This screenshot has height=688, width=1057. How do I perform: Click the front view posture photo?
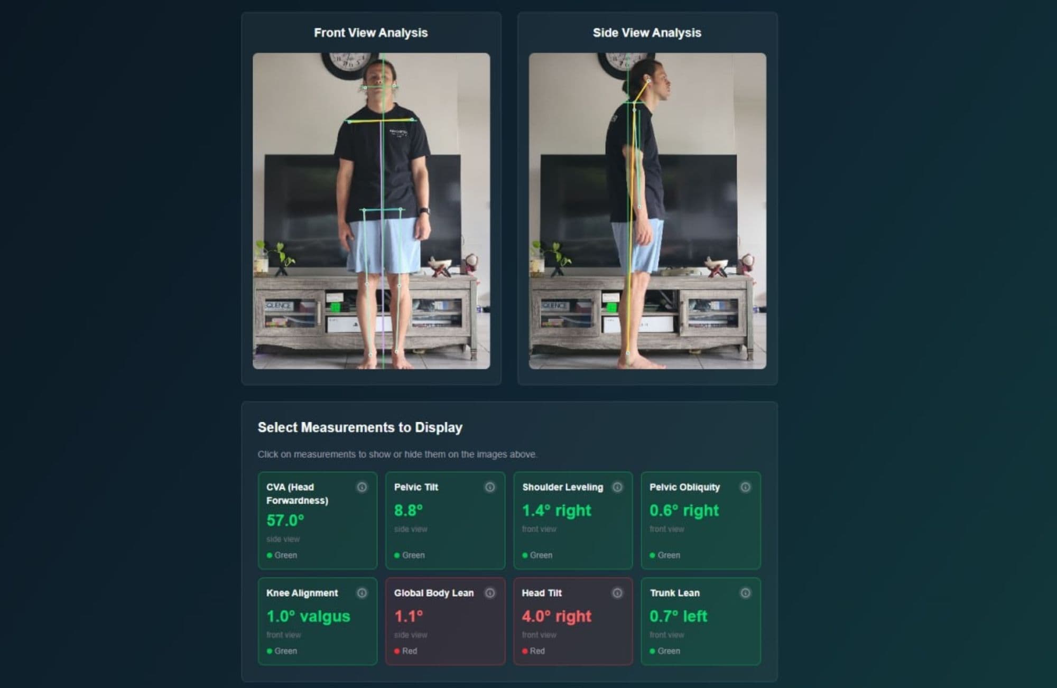pos(371,211)
